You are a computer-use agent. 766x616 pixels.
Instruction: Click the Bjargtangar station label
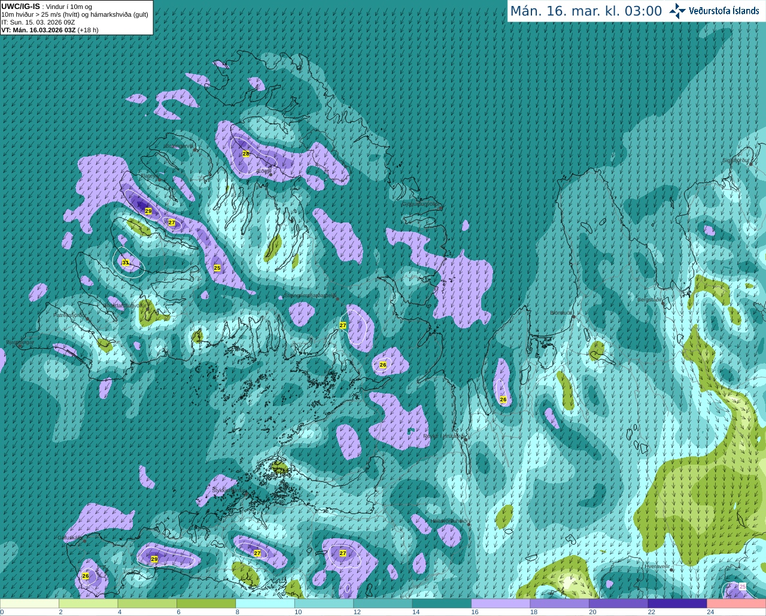tap(20, 343)
